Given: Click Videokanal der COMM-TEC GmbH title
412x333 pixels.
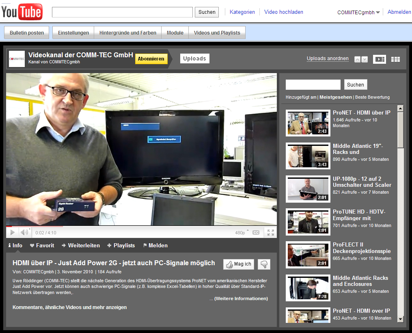Looking at the screenshot, I should tap(81, 55).
